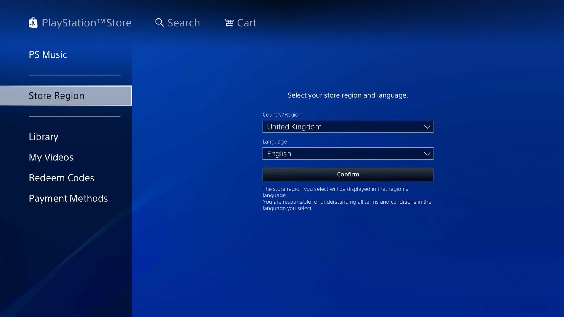
Task: Navigate to Payment Methods section
Action: pos(68,198)
